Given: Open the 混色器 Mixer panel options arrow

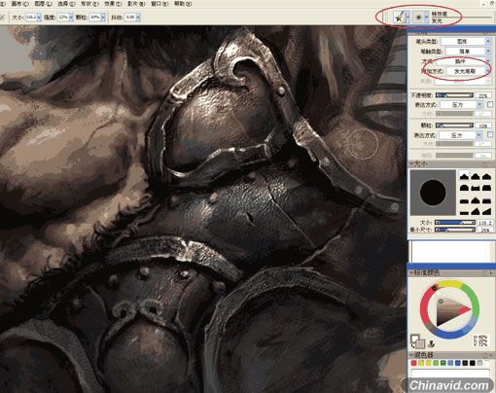Looking at the screenshot, I should (x=492, y=355).
